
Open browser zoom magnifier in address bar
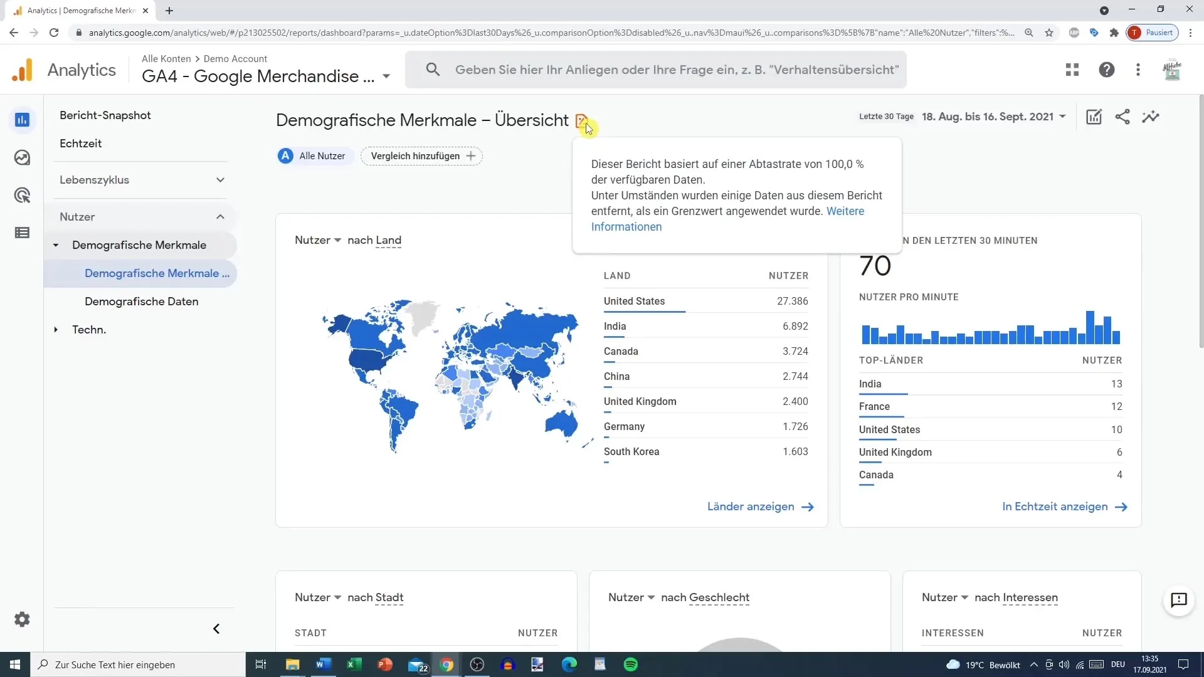point(1029,33)
